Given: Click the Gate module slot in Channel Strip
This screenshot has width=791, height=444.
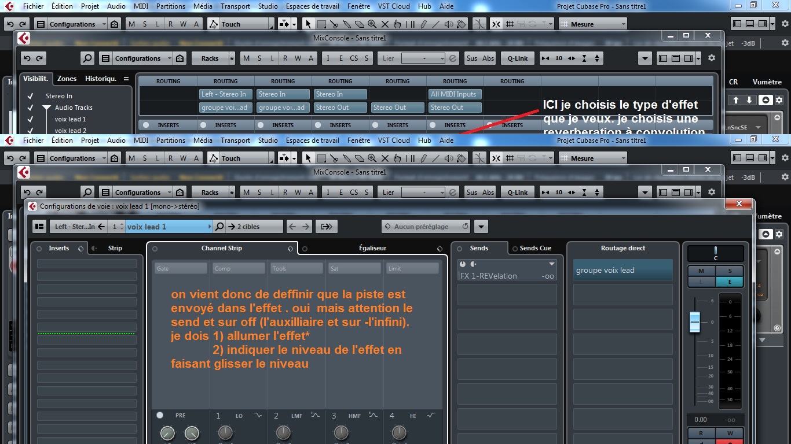Looking at the screenshot, I should [x=181, y=268].
